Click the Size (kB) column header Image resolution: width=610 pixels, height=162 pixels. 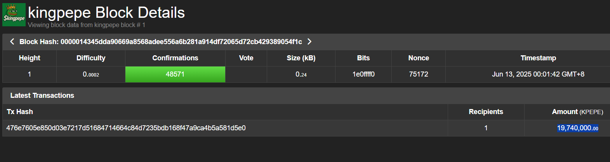(x=301, y=58)
